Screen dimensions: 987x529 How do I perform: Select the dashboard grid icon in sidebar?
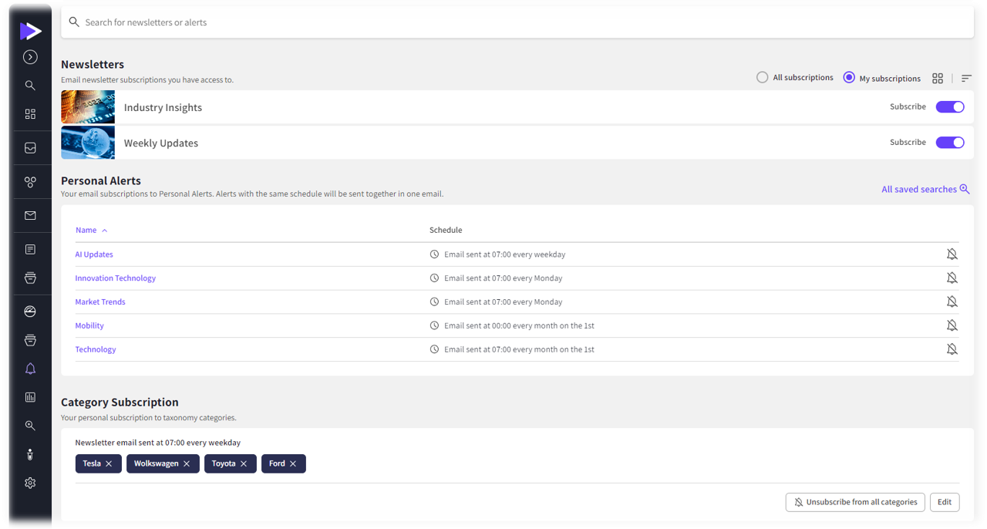[30, 113]
